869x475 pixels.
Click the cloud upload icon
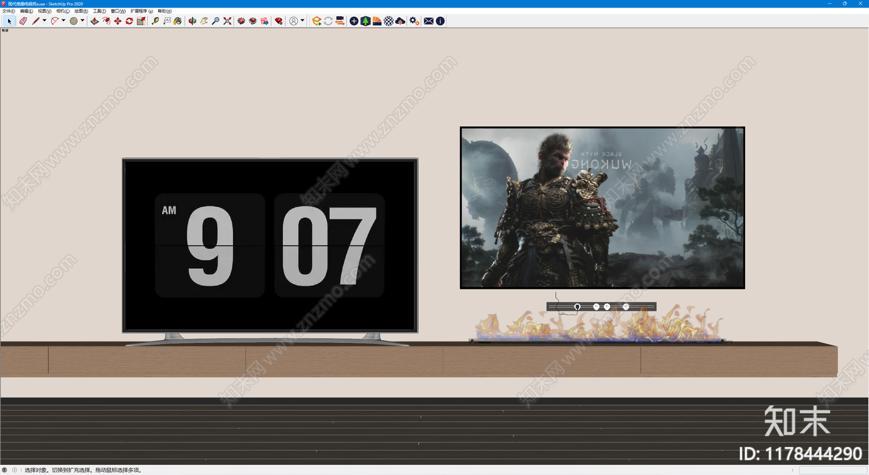pyautogui.click(x=400, y=21)
